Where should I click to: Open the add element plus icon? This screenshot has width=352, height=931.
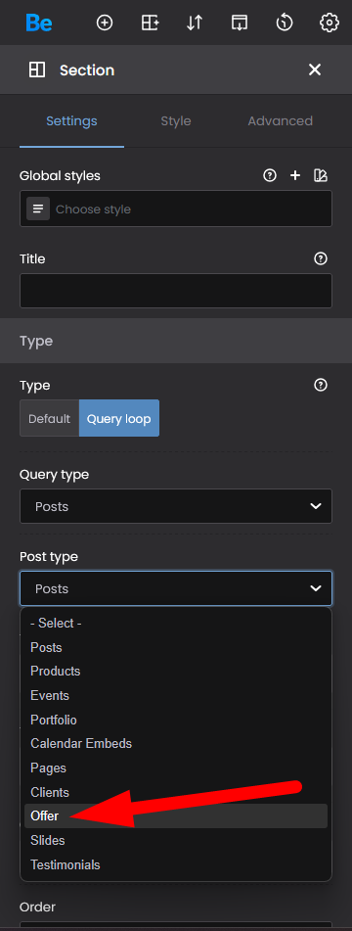pyautogui.click(x=105, y=23)
